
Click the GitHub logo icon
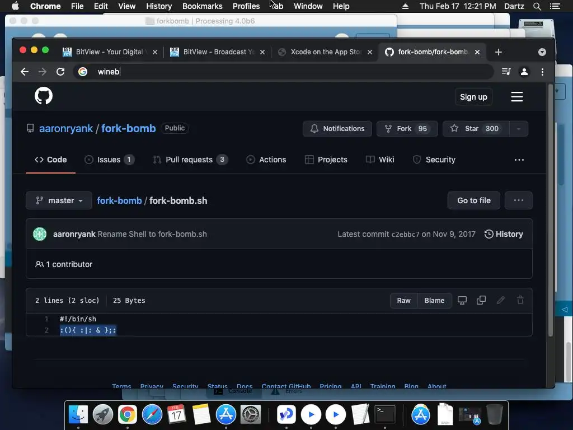pos(44,96)
